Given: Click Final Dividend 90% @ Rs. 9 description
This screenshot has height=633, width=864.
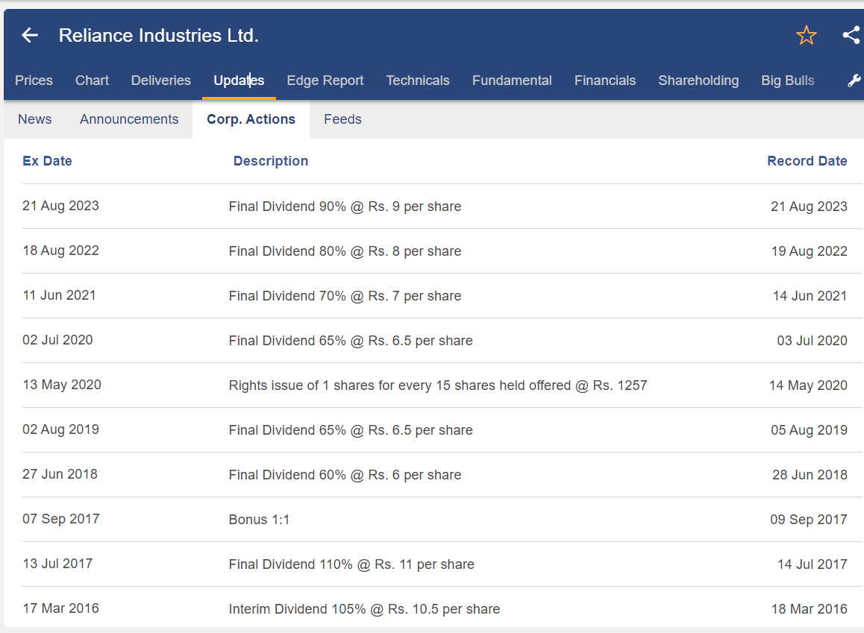Looking at the screenshot, I should pyautogui.click(x=345, y=207).
